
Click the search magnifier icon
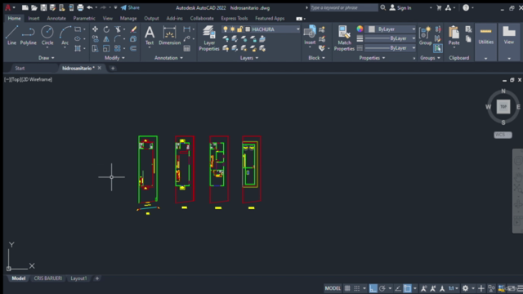click(x=383, y=7)
